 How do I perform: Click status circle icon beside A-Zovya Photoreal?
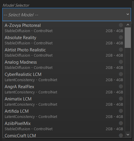point(121,25)
